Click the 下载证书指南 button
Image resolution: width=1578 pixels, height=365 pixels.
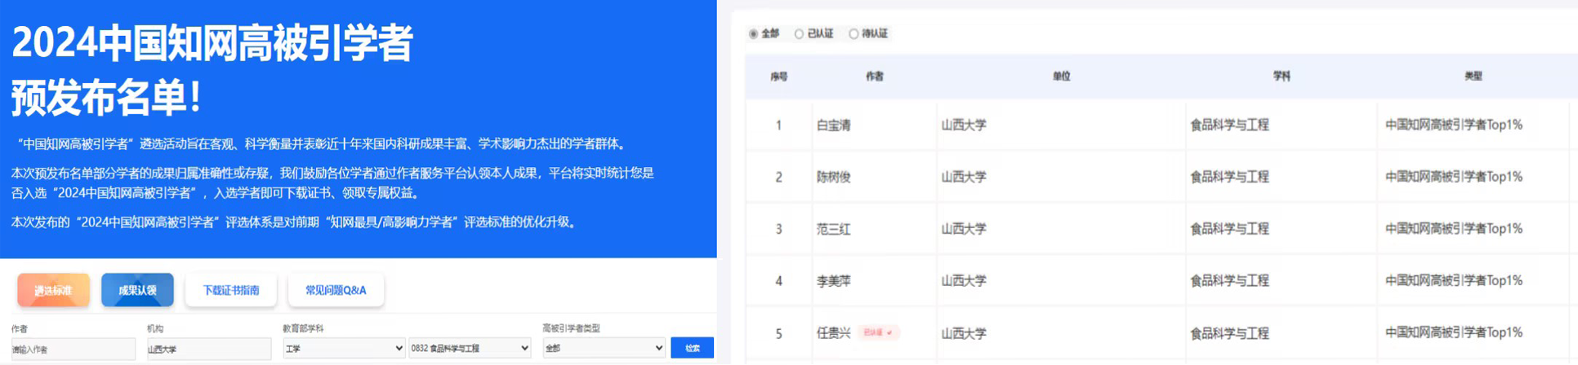(x=231, y=290)
